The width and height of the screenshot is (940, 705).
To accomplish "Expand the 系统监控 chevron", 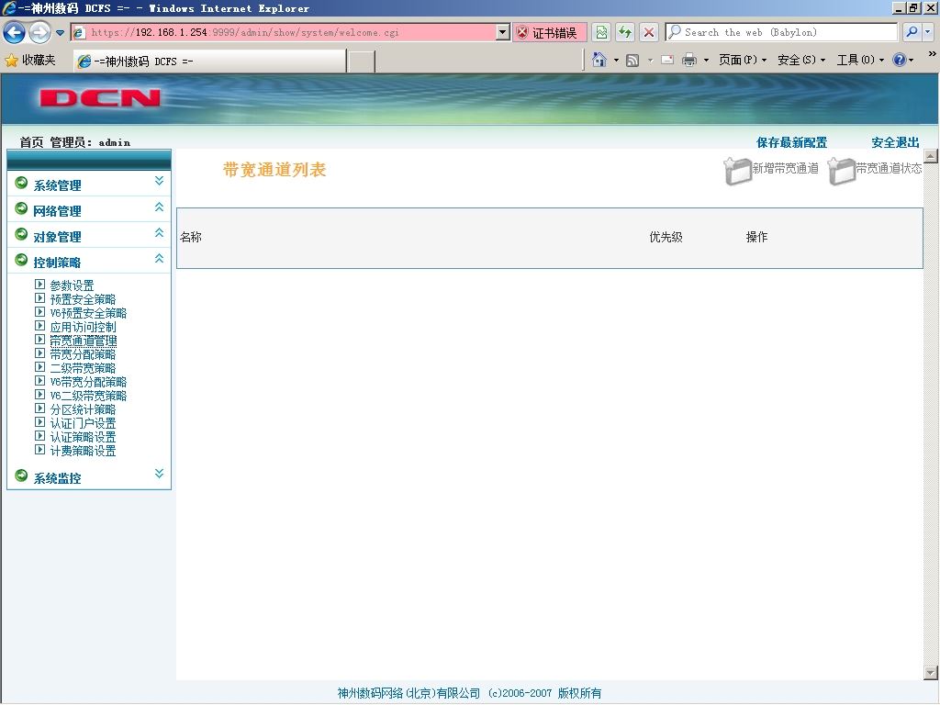I will pyautogui.click(x=159, y=474).
